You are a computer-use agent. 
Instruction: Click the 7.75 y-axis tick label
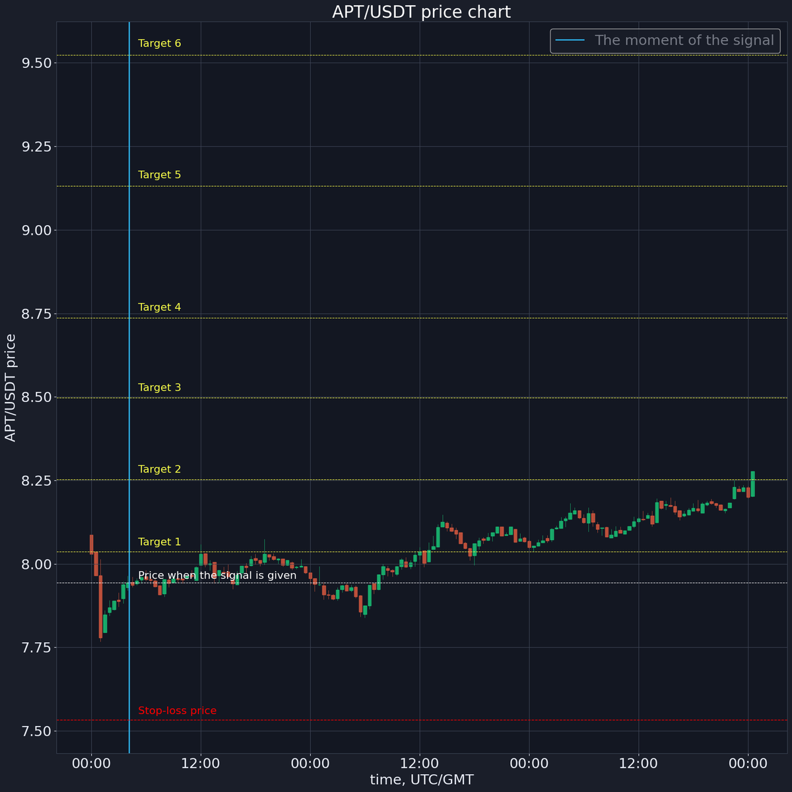coord(36,647)
